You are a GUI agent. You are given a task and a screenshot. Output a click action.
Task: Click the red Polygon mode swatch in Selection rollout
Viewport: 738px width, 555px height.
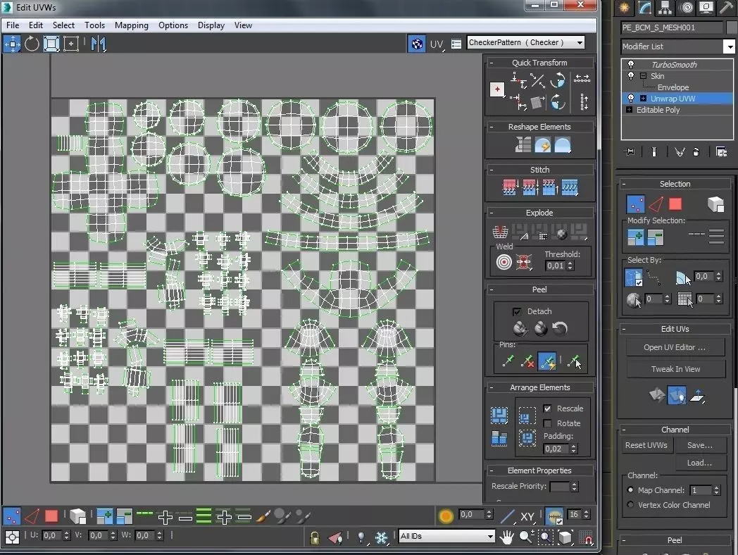click(675, 204)
